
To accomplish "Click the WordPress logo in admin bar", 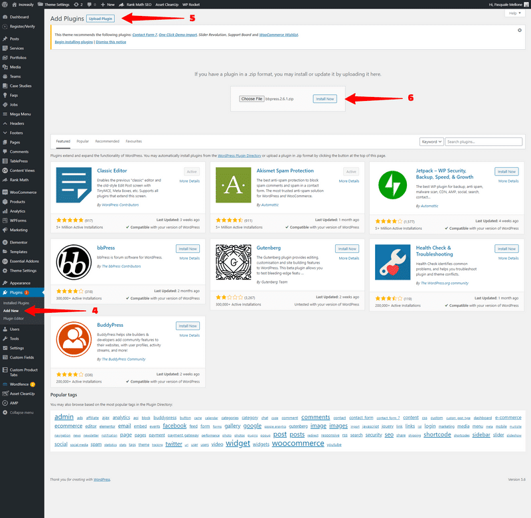I will tap(5, 5).
